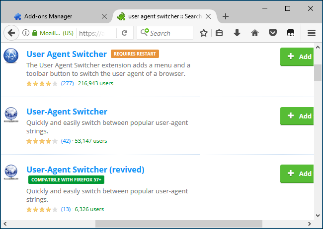
Task: Focus the Search input field
Action: [165, 33]
